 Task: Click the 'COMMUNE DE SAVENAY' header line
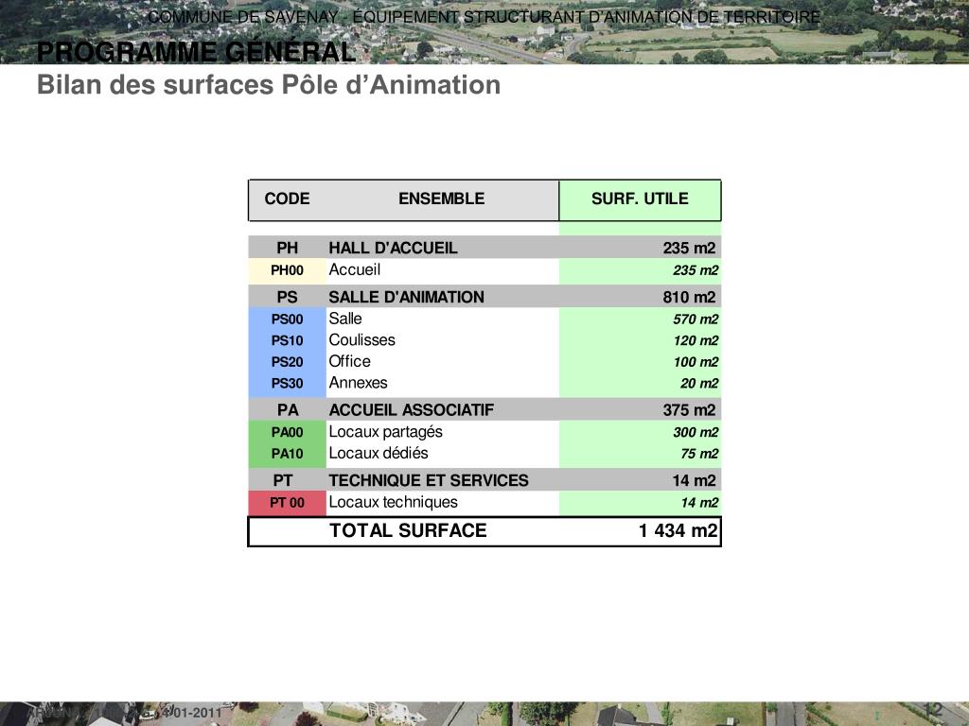pos(484,17)
